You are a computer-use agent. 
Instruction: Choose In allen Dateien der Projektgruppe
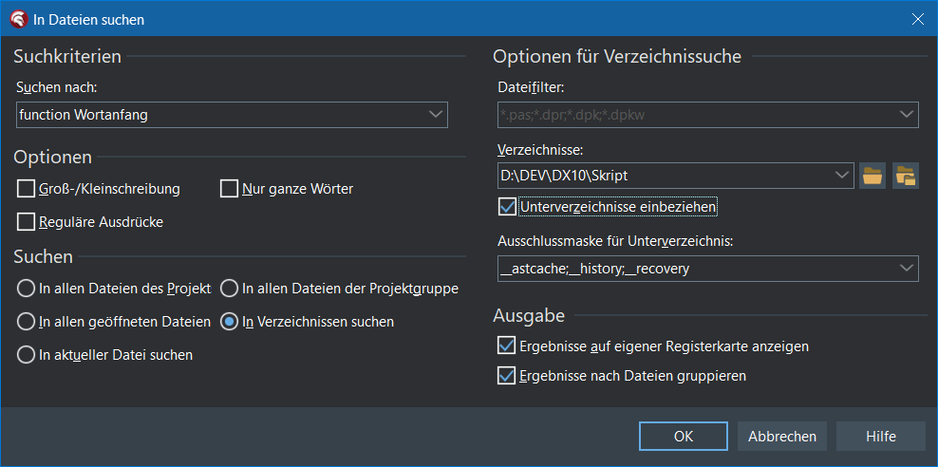229,289
